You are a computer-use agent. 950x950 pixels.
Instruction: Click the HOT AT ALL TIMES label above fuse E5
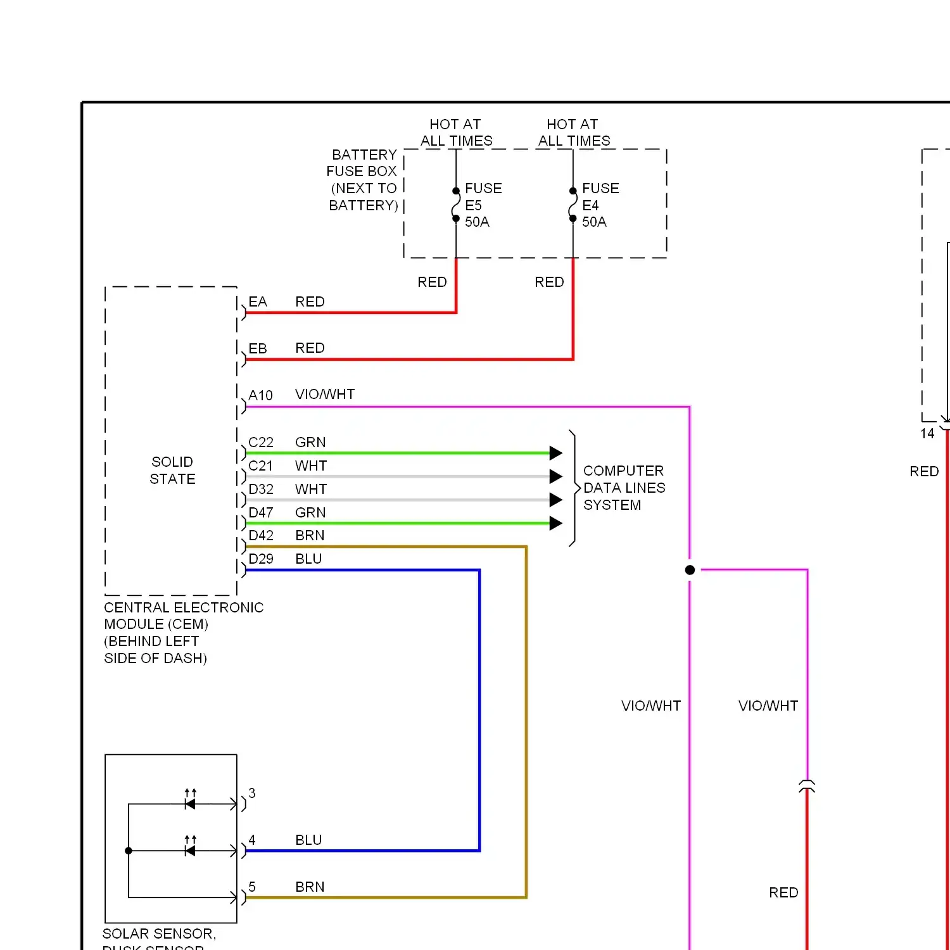(x=456, y=132)
